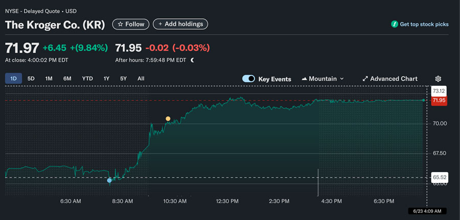Click the after-hours moon icon
This screenshot has width=460, height=220.
pyautogui.click(x=193, y=60)
